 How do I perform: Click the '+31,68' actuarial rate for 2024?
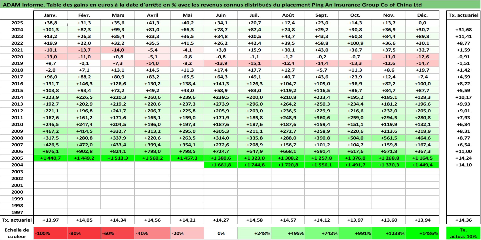(463, 29)
